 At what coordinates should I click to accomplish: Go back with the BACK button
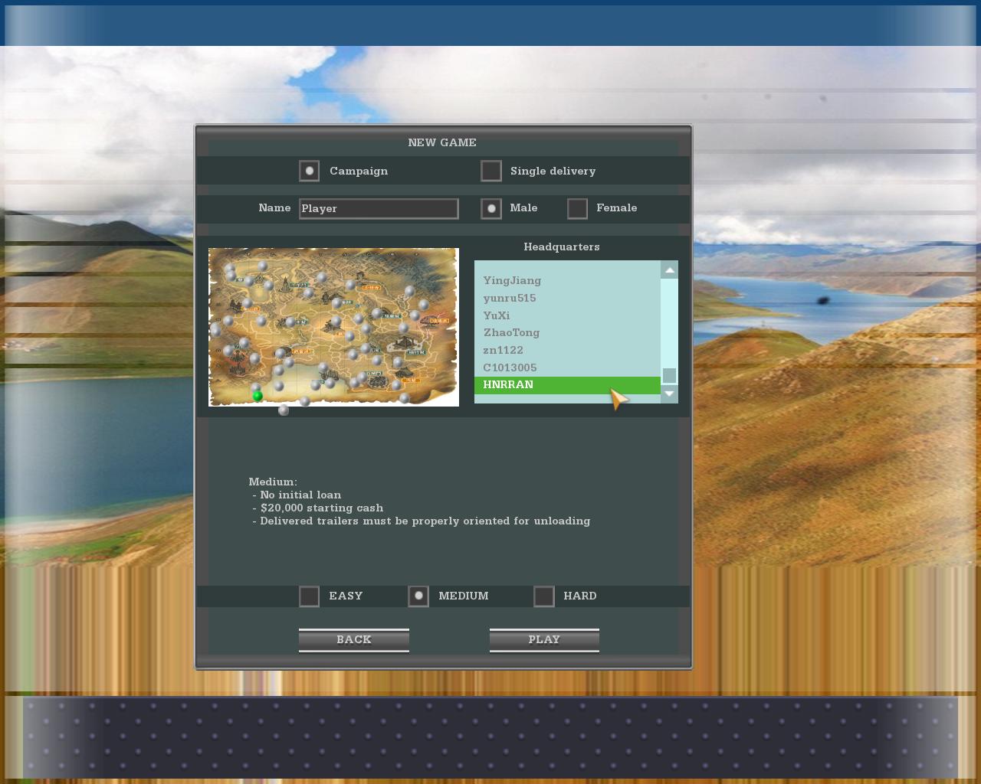coord(354,640)
